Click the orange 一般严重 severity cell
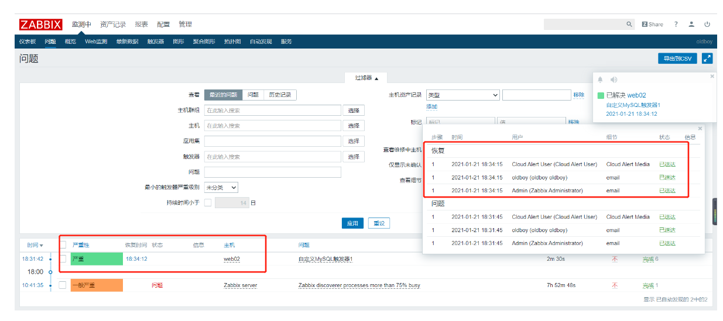 click(x=97, y=285)
